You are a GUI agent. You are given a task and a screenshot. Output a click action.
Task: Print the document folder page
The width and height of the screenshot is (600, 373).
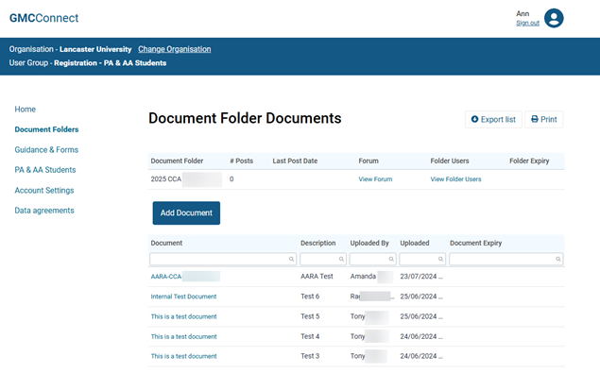pyautogui.click(x=543, y=119)
